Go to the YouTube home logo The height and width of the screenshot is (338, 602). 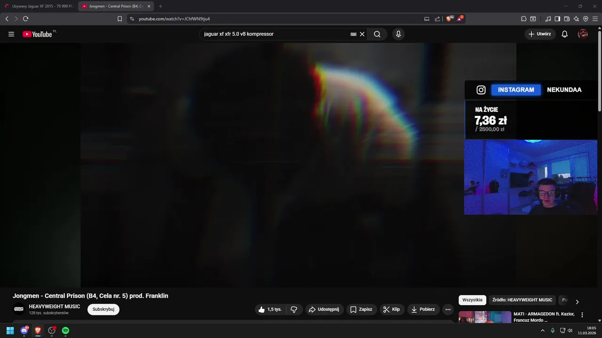pyautogui.click(x=38, y=34)
